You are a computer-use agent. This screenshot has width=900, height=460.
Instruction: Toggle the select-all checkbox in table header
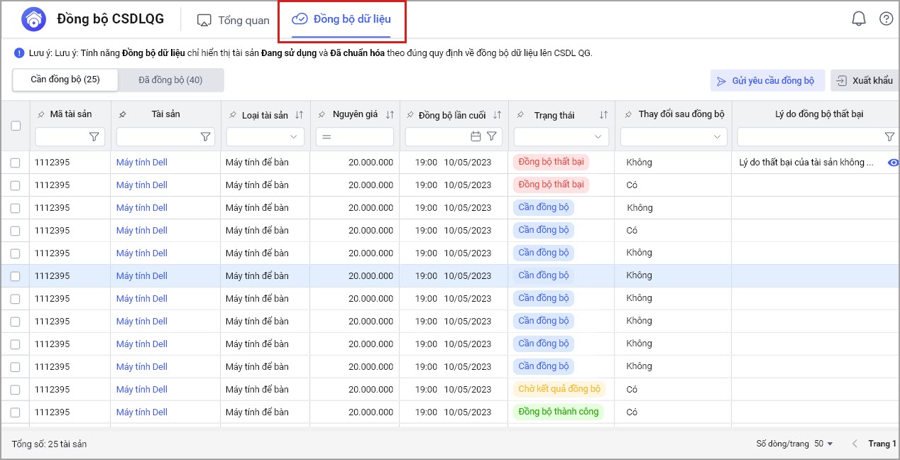click(16, 126)
